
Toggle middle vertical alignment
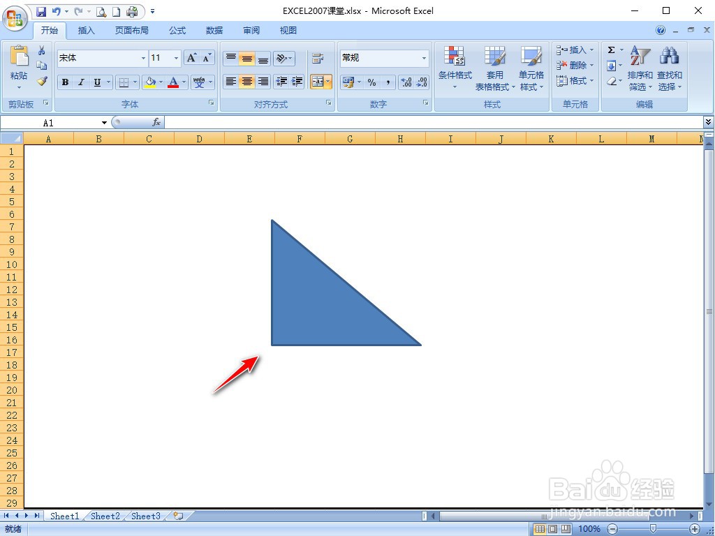pos(246,58)
